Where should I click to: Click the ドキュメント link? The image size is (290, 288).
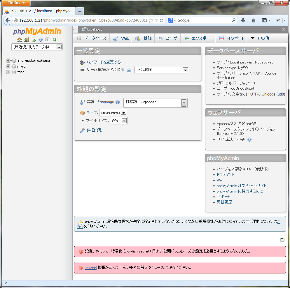(226, 175)
